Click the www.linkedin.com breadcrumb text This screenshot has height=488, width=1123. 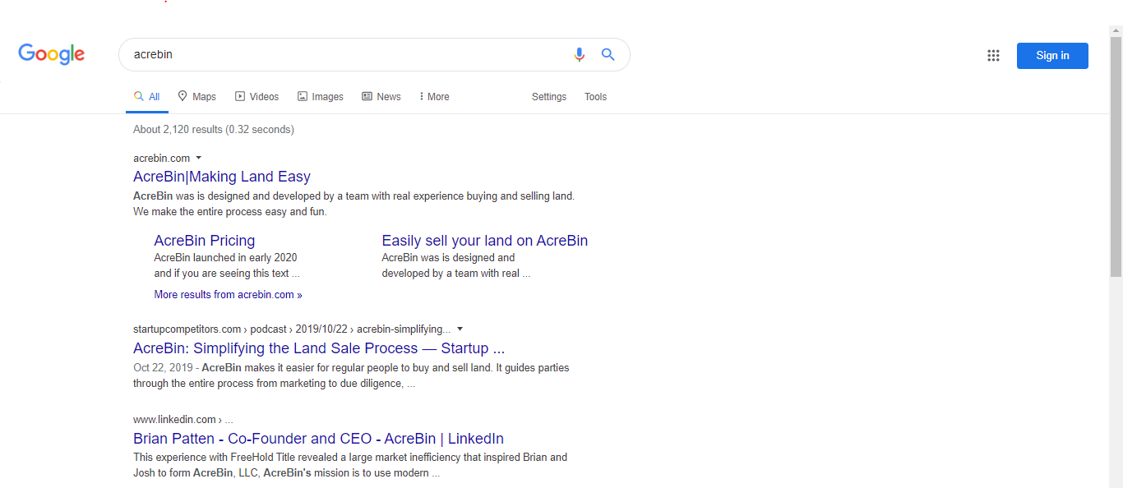click(x=183, y=419)
